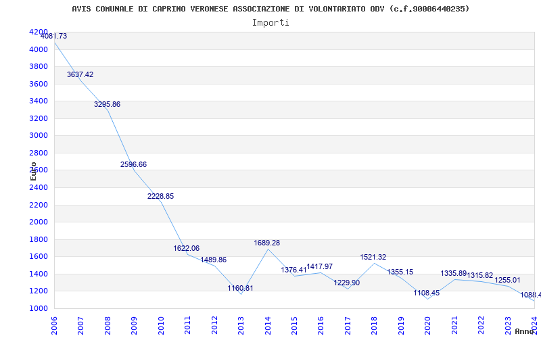
Task: Click the 3200 y-axis tick label
Action: tap(39, 118)
